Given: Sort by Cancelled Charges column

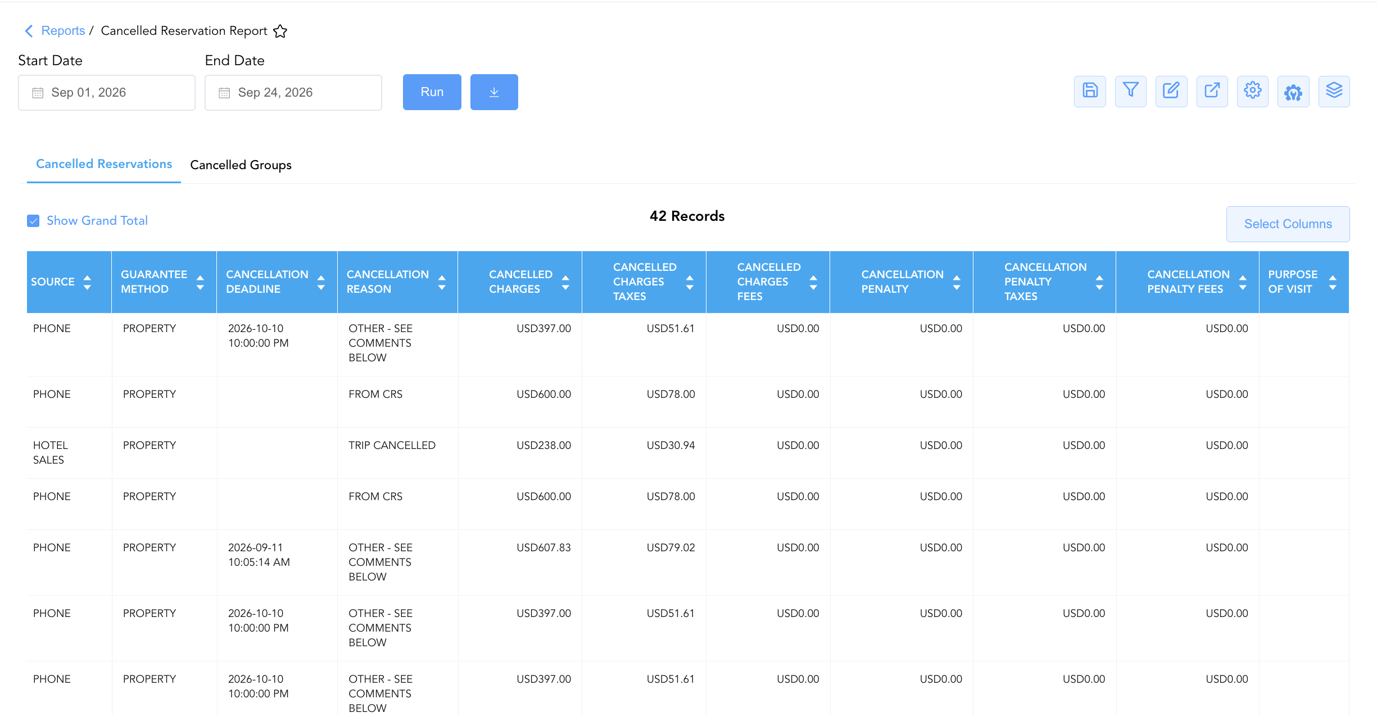Looking at the screenshot, I should point(565,282).
